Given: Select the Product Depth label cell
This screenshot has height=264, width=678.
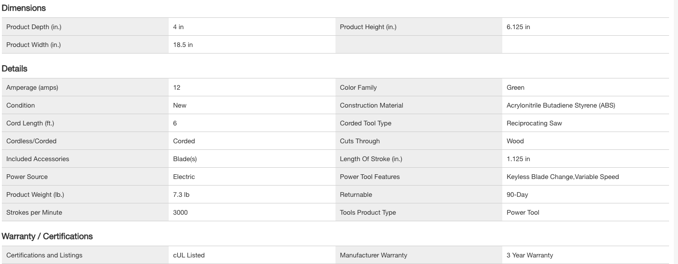Looking at the screenshot, I should [x=34, y=27].
